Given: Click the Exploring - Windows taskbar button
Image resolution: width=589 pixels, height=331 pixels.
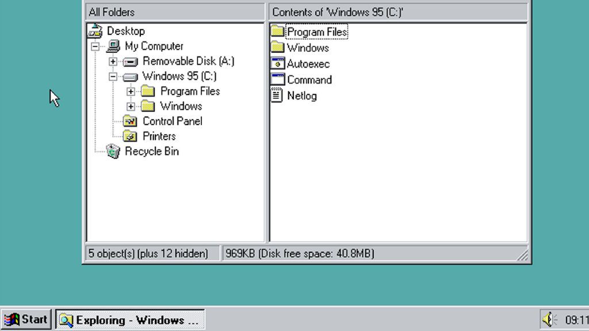Looking at the screenshot, I should coord(130,320).
